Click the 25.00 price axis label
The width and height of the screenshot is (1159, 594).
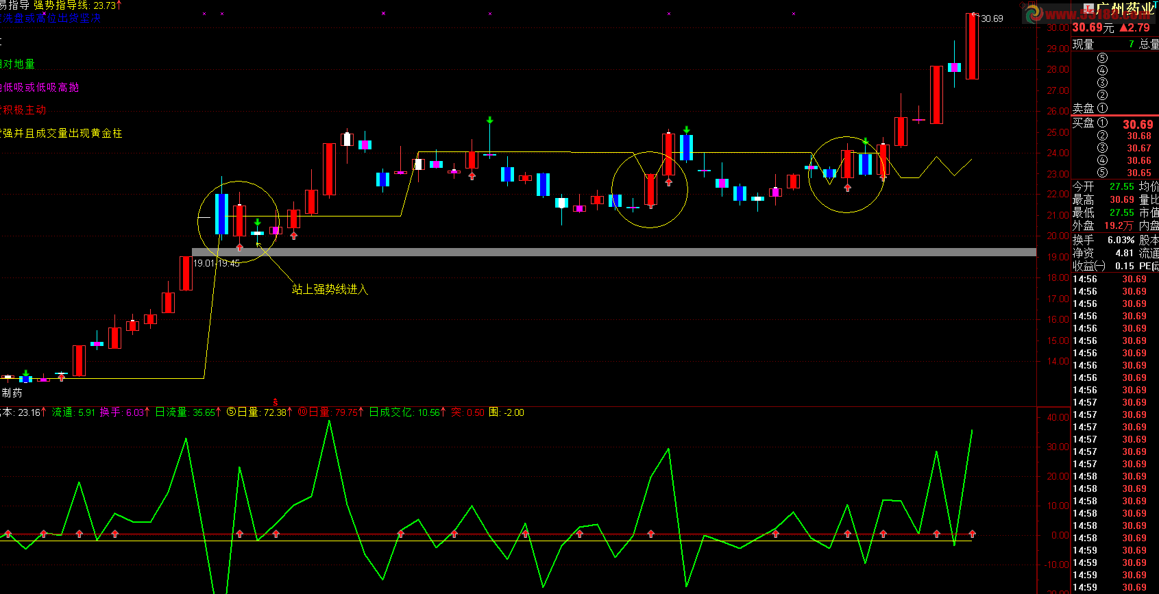pos(1058,132)
